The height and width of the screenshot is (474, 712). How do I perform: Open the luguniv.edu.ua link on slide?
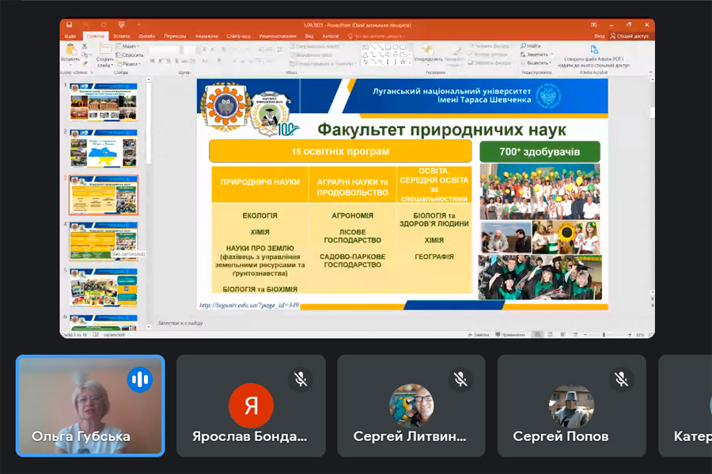click(248, 305)
